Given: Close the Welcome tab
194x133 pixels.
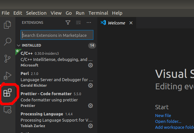Looking at the screenshot, I should coord(131,23).
